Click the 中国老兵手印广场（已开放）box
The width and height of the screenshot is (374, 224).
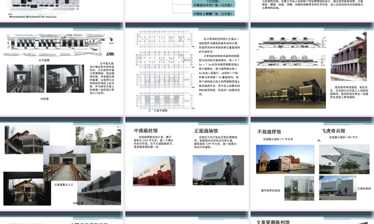213,5
